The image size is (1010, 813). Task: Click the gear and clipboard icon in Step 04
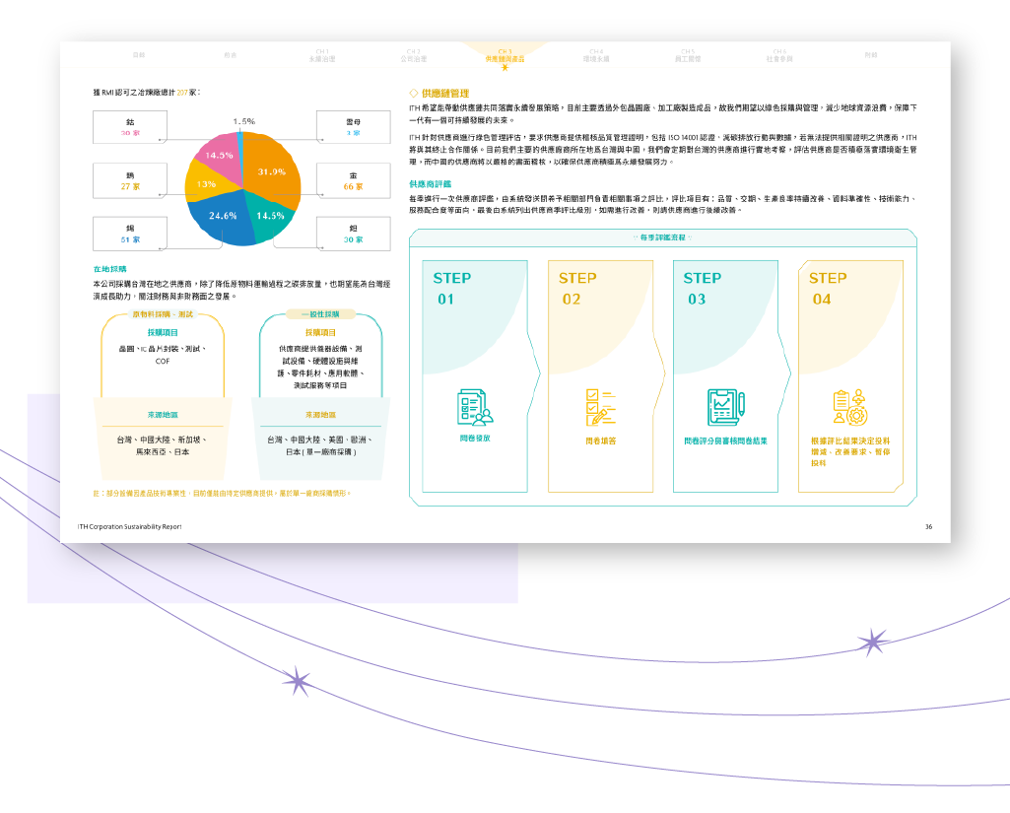(x=848, y=407)
